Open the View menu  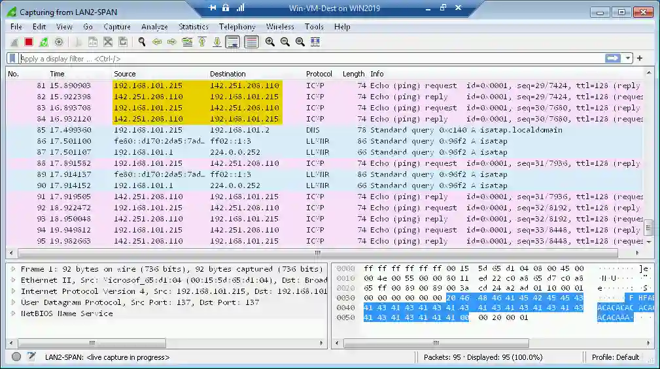coord(64,27)
